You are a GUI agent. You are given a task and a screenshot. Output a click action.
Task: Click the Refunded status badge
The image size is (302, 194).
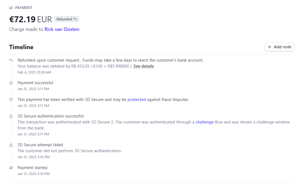[x=67, y=19]
